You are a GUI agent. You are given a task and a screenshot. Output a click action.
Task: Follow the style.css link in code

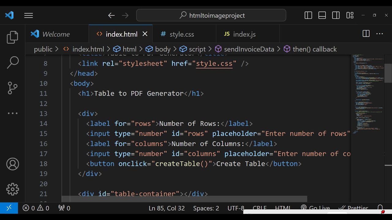point(214,64)
